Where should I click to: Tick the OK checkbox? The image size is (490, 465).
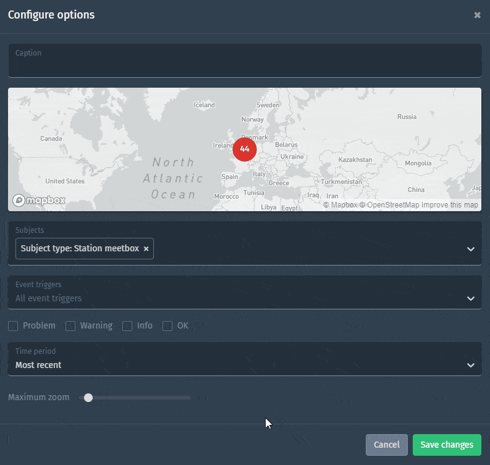(167, 326)
